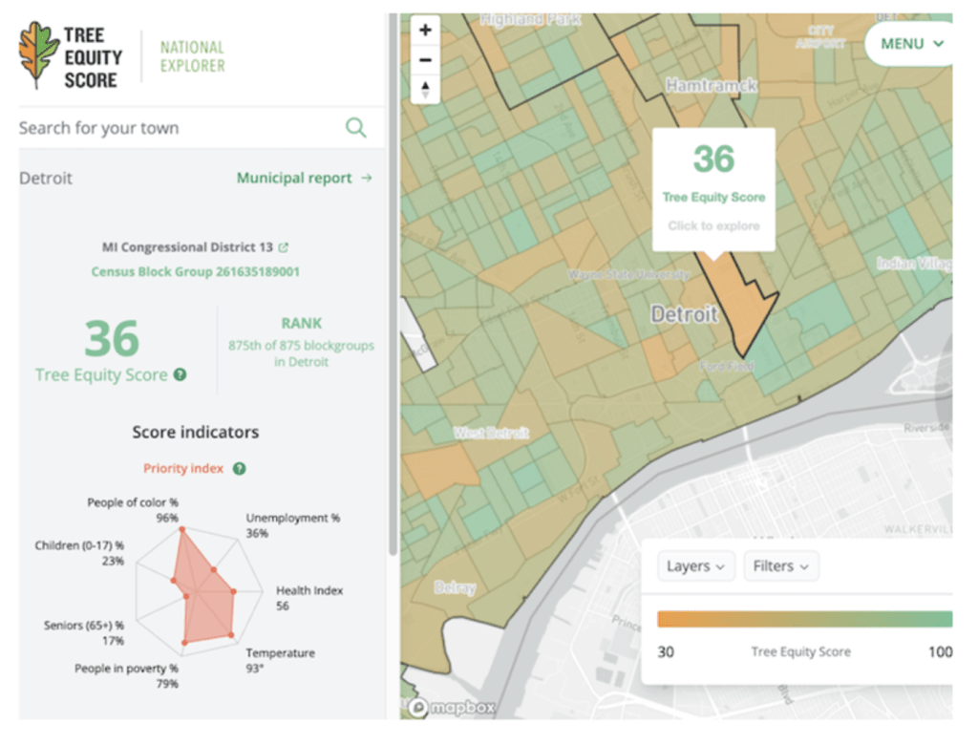
Task: Click the Search for your town field
Action: [177, 128]
